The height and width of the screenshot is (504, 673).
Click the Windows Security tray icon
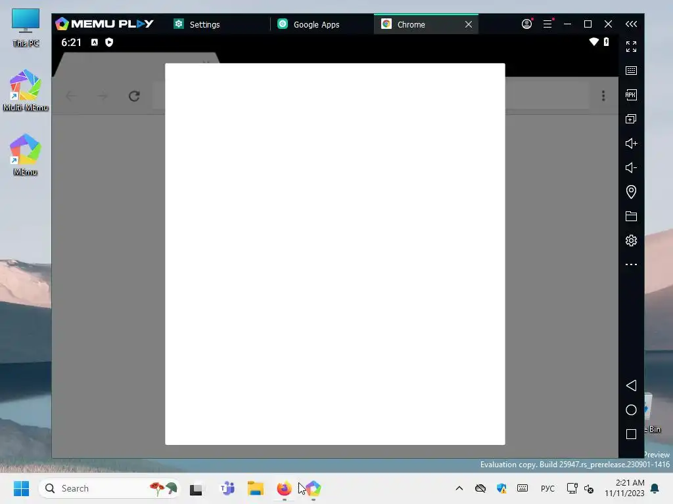[x=501, y=488]
